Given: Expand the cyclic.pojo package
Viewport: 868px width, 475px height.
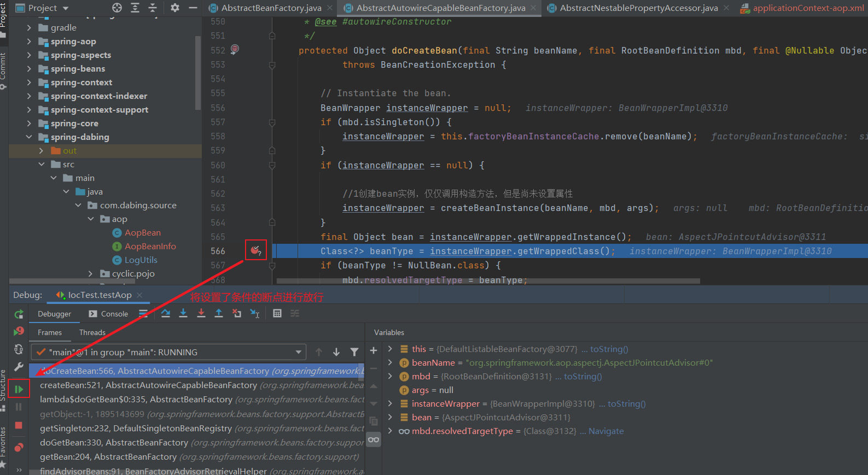Looking at the screenshot, I should point(91,273).
